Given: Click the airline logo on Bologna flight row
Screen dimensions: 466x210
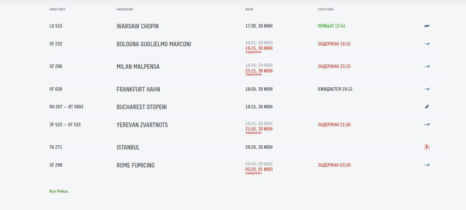Looking at the screenshot, I should click(x=427, y=44).
